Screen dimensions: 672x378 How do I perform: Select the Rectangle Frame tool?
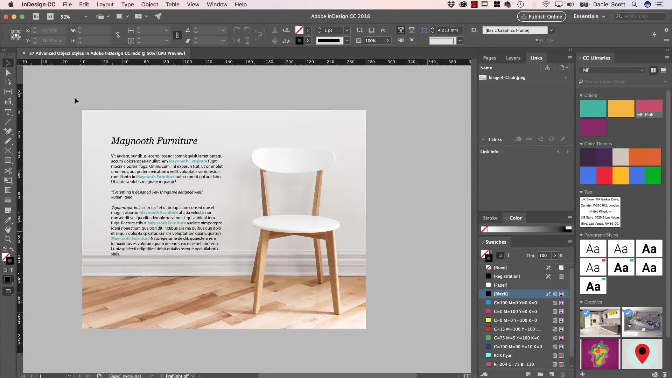[8, 150]
